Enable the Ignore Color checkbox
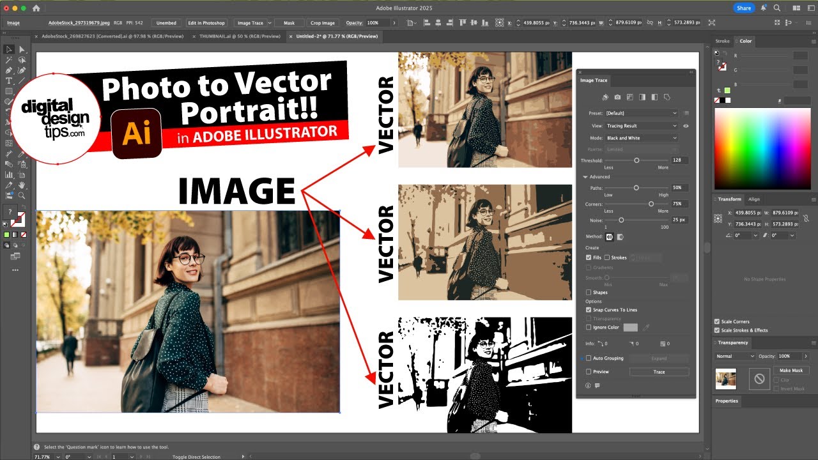 point(589,327)
